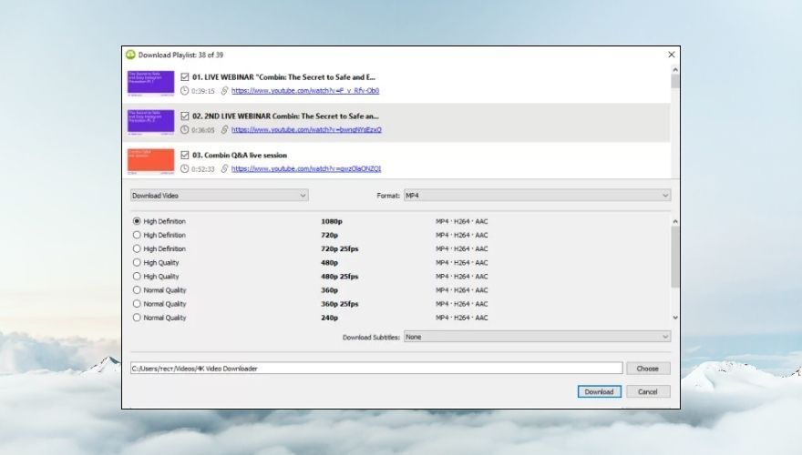This screenshot has width=802, height=455.
Task: Click the Download button
Action: point(600,391)
